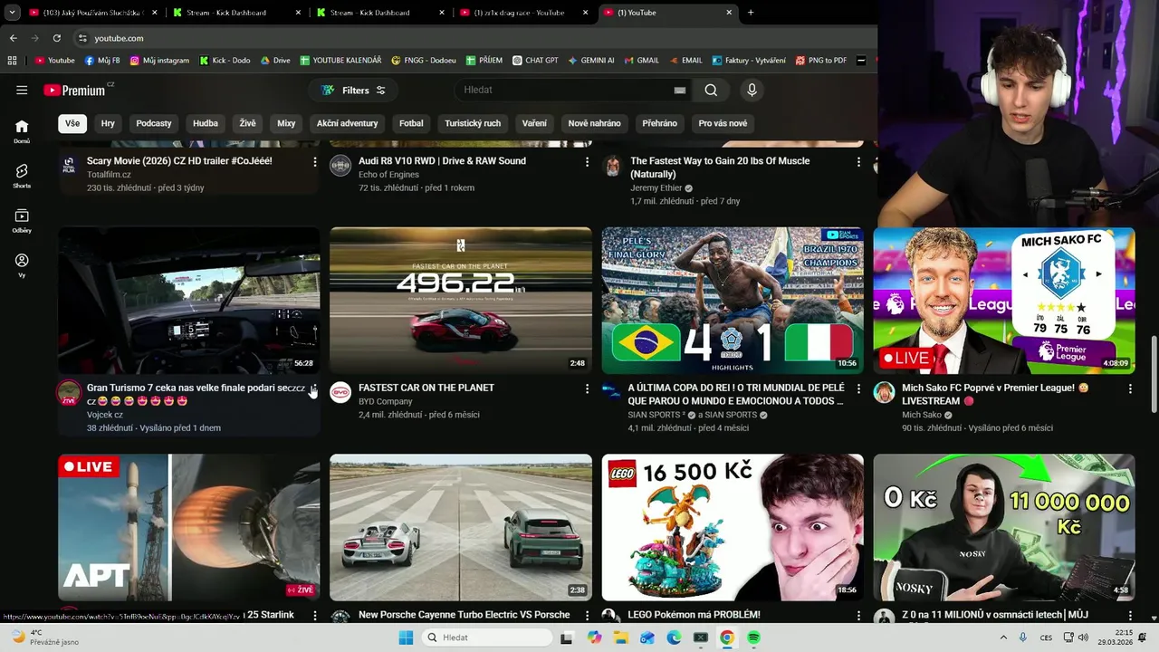Open the YouTube sidebar hamburger menu
Screen dimensions: 1159x652
[x=22, y=90]
